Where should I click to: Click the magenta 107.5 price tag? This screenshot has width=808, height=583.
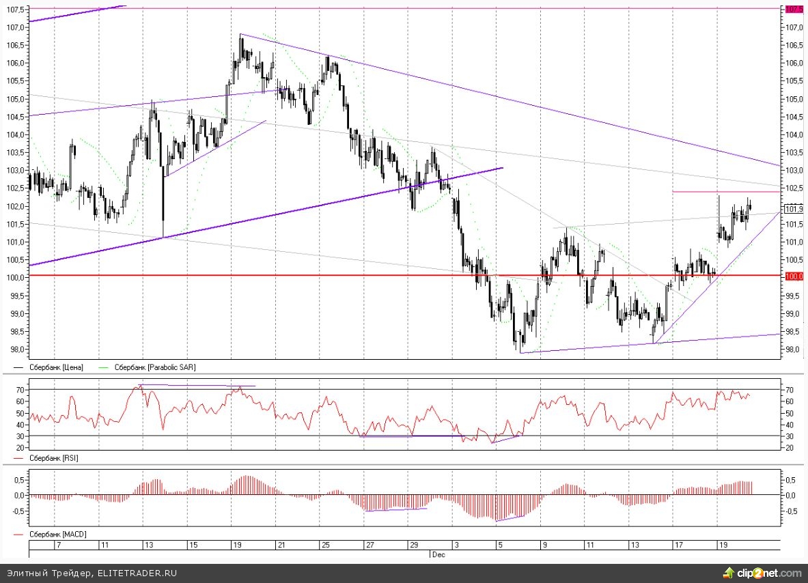pos(794,9)
